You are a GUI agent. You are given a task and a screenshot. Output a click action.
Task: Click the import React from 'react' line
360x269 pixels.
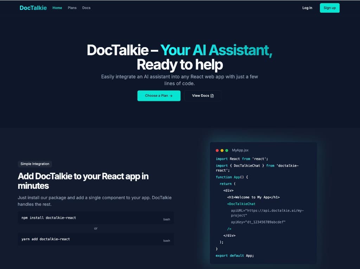pos(242,159)
